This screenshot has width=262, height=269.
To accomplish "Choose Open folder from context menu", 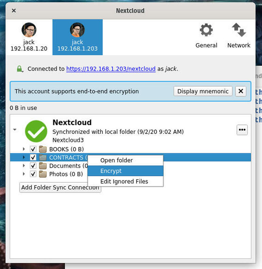I will [125, 160].
